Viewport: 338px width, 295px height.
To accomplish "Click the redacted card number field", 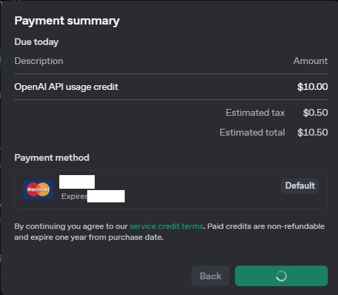I will pos(77,182).
